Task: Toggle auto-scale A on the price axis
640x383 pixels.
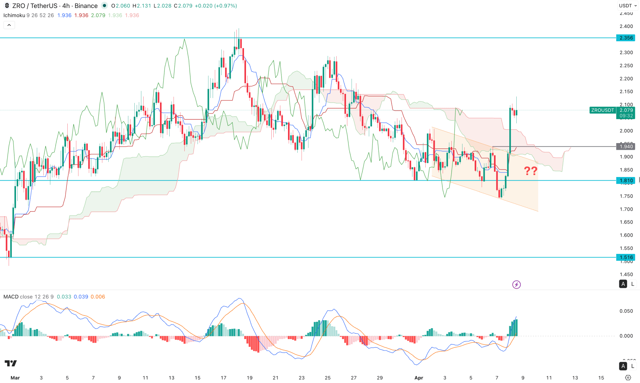Action: coord(623,284)
